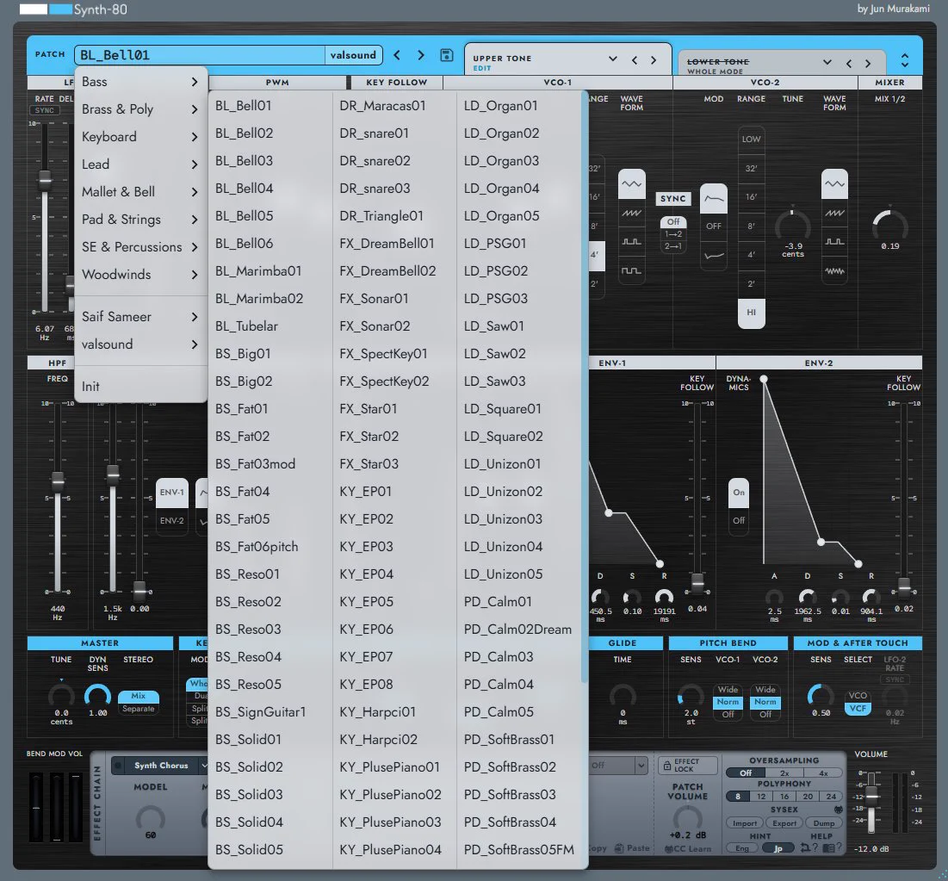The height and width of the screenshot is (881, 948).
Task: Click the Effect Lock padlock icon
Action: [x=666, y=766]
